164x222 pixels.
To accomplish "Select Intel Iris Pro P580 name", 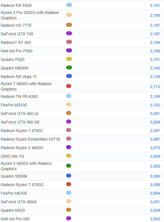I will pos(17,51).
